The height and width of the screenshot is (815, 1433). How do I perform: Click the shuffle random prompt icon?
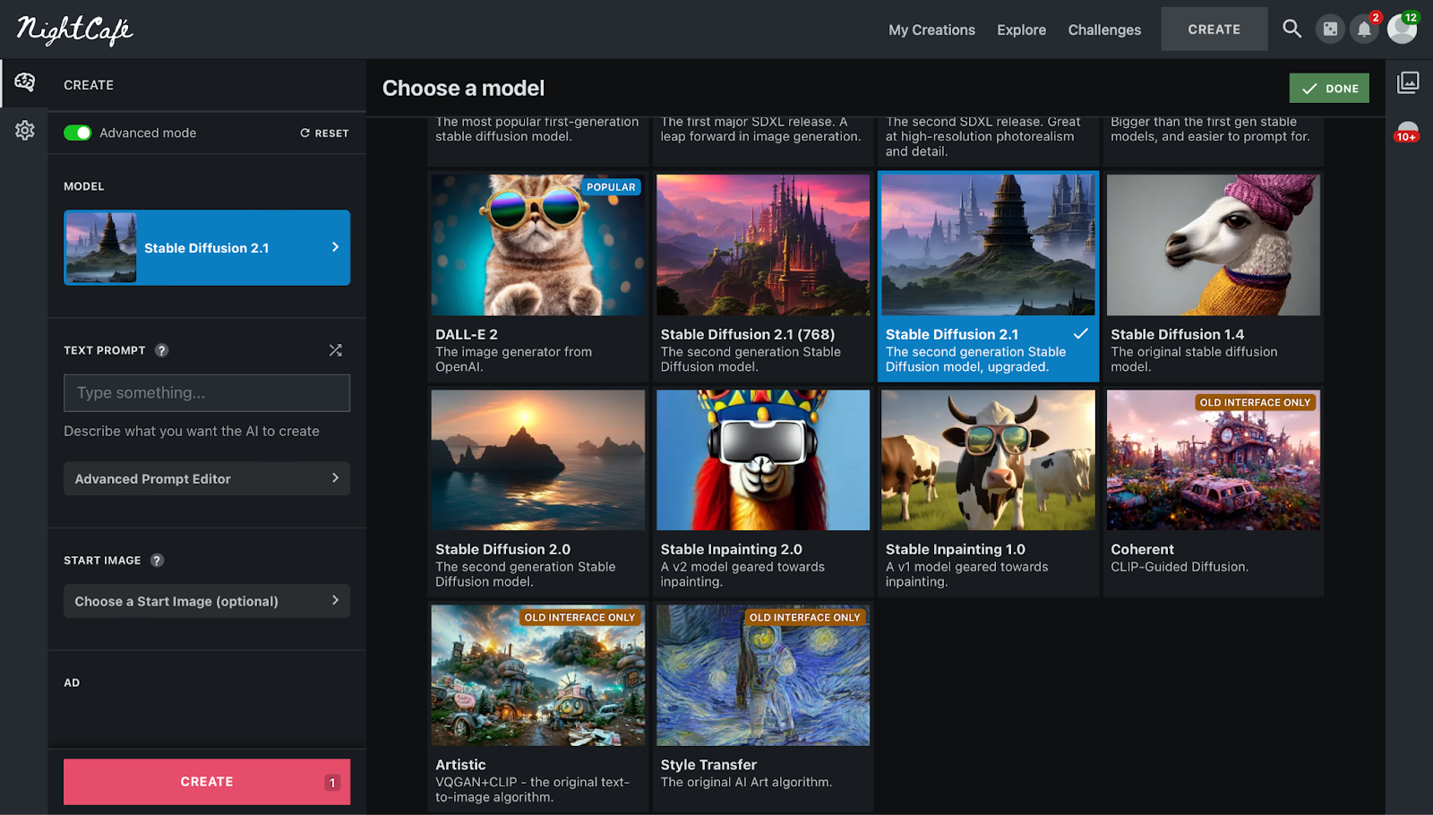(x=336, y=350)
